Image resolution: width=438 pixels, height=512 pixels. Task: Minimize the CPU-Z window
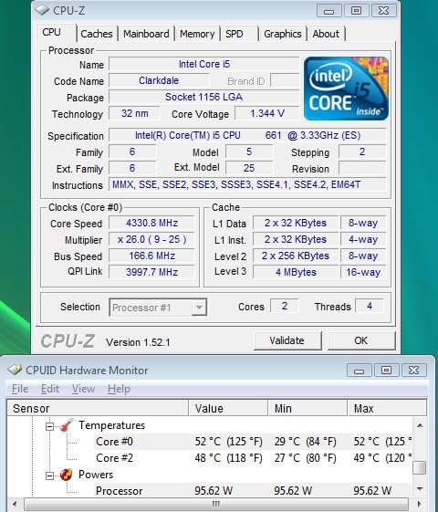click(329, 11)
